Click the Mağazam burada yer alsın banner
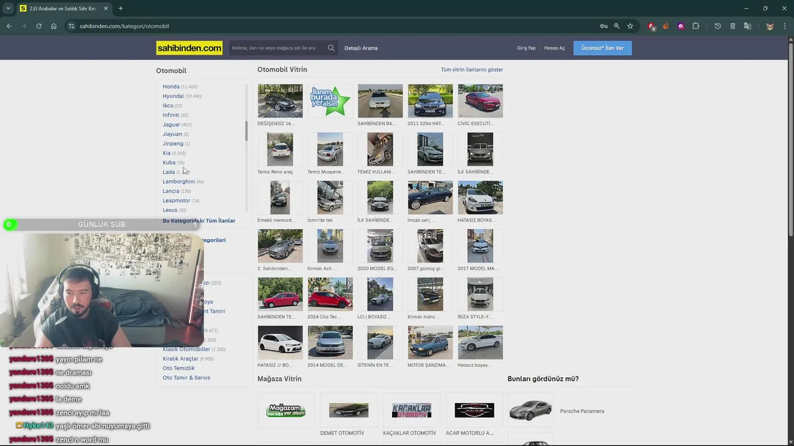 coord(286,410)
